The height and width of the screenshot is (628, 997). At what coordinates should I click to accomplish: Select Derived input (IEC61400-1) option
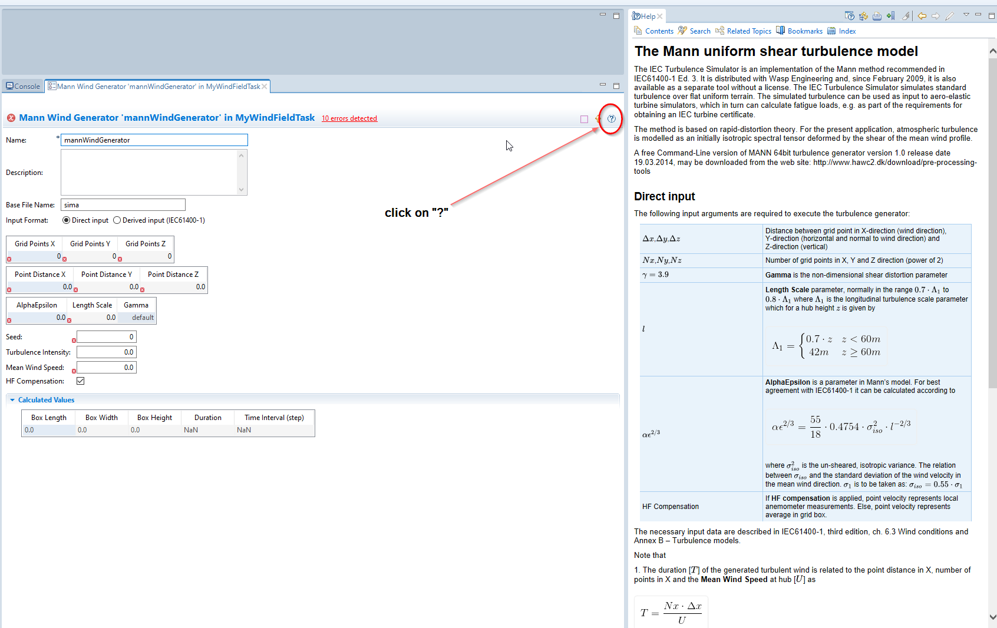tap(117, 220)
